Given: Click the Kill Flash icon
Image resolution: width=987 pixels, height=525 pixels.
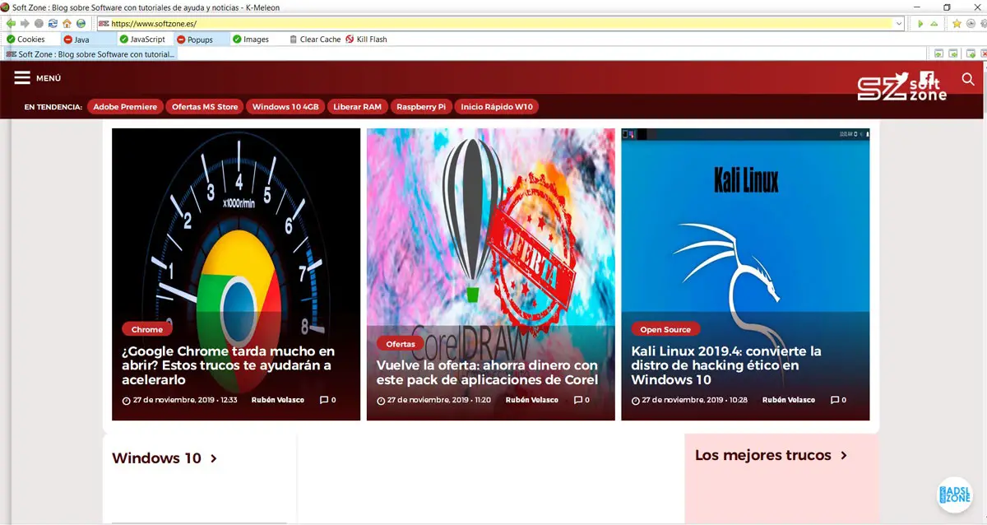Looking at the screenshot, I should (350, 39).
